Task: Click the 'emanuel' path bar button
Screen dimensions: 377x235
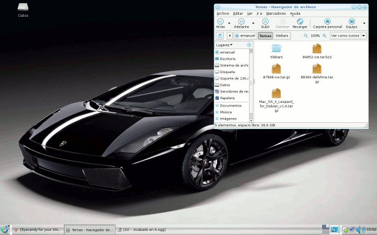Action: pos(245,36)
